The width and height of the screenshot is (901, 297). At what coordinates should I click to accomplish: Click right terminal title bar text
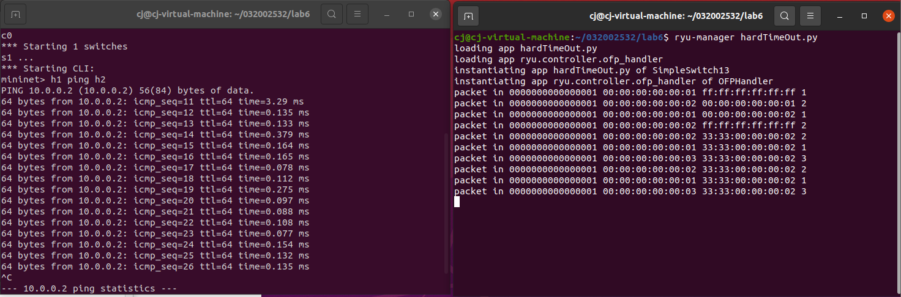(x=677, y=15)
